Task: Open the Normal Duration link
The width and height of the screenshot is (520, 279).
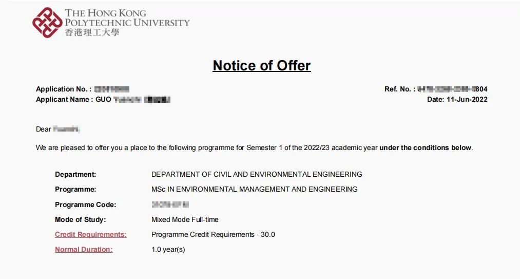Action: pos(84,250)
